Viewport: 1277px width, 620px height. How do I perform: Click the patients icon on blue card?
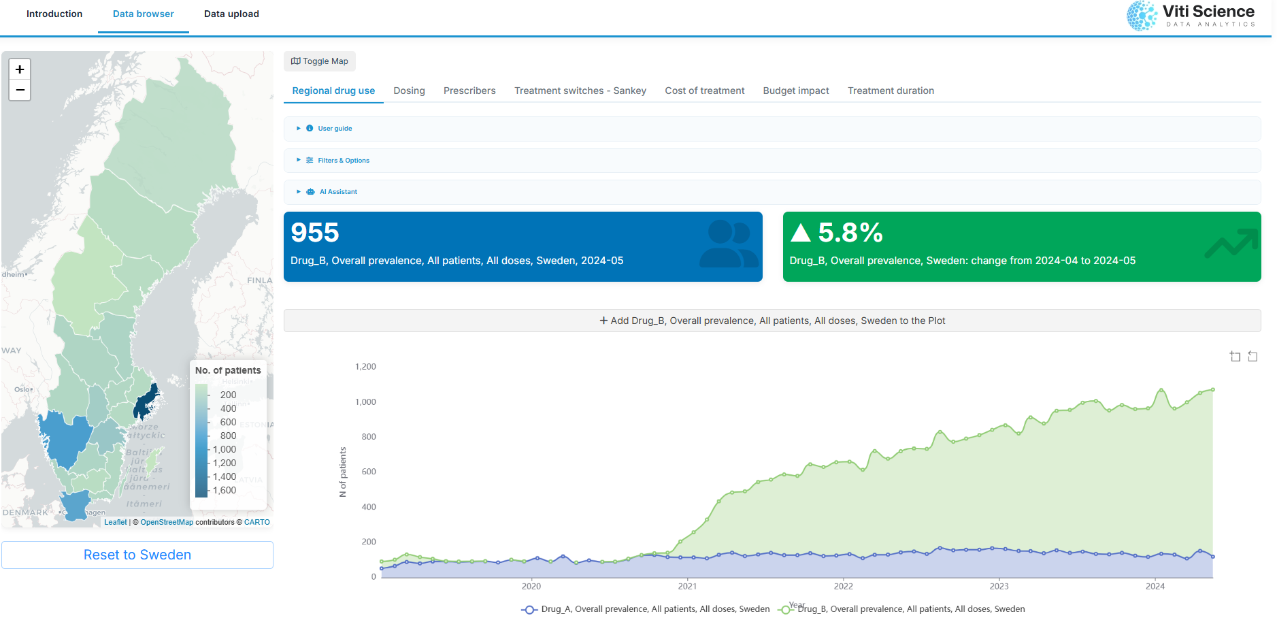729,243
